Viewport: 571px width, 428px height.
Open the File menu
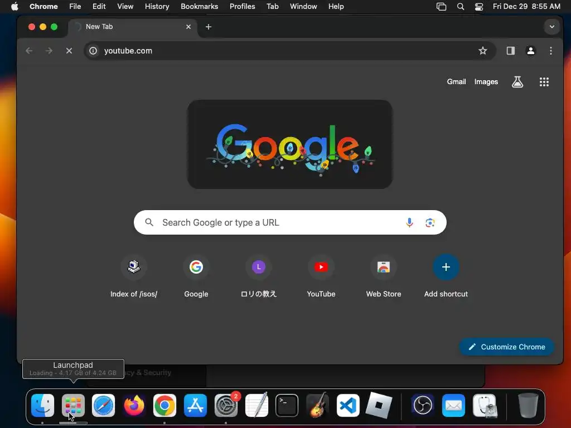75,7
